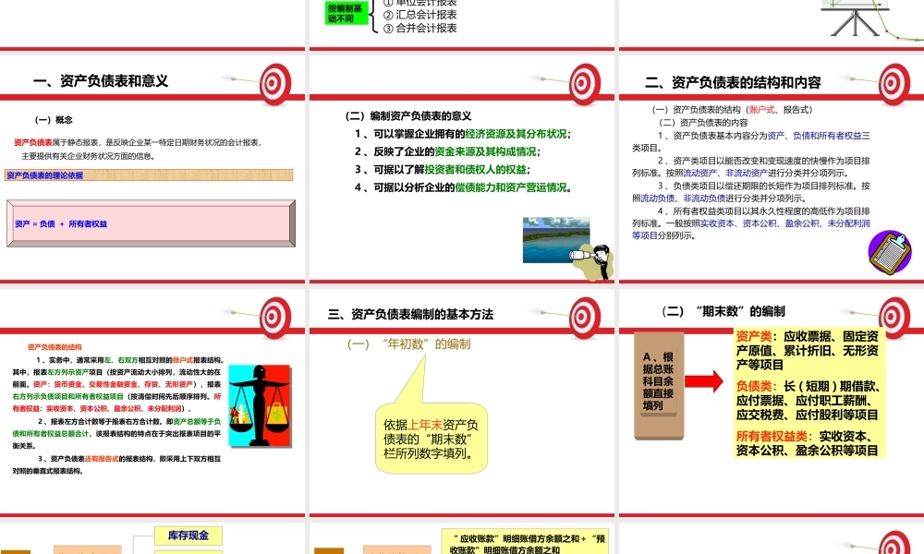Click the dartboard icon beside "一、资产负债表和意义" title

(x=273, y=81)
